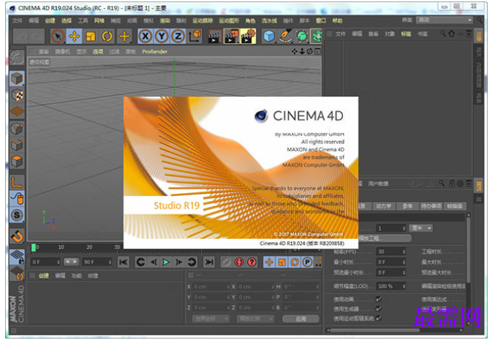Open the unit dropdown beside value 1
The image size is (495, 340).
point(420,228)
